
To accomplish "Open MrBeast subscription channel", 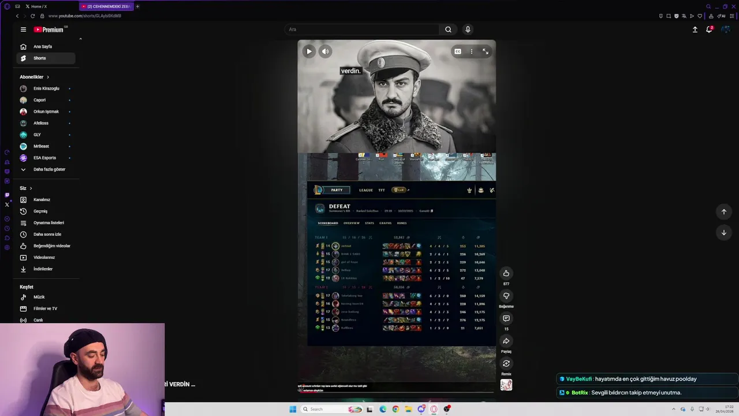I will [46, 146].
